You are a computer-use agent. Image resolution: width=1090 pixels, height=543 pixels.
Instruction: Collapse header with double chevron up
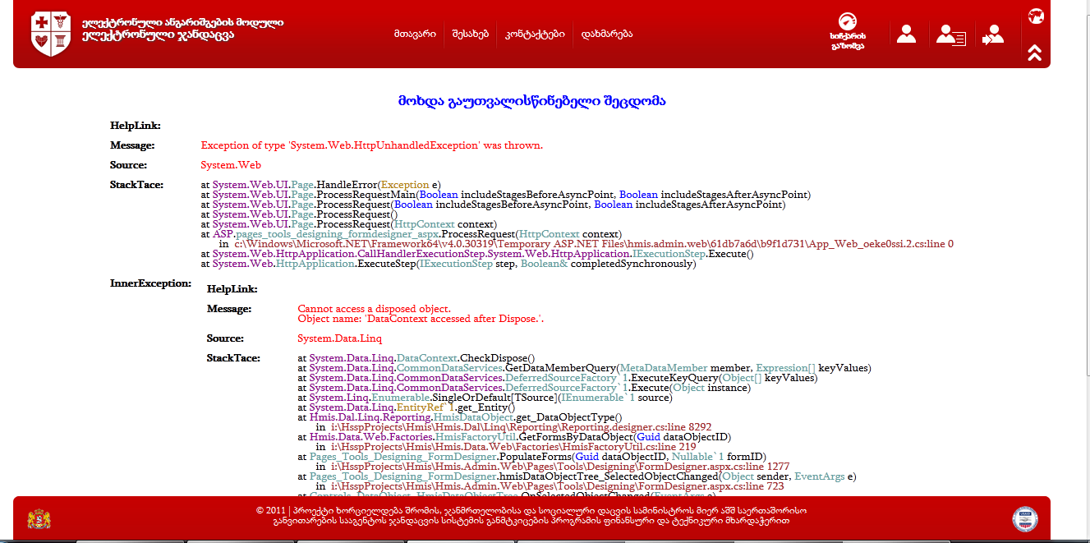tap(1035, 53)
